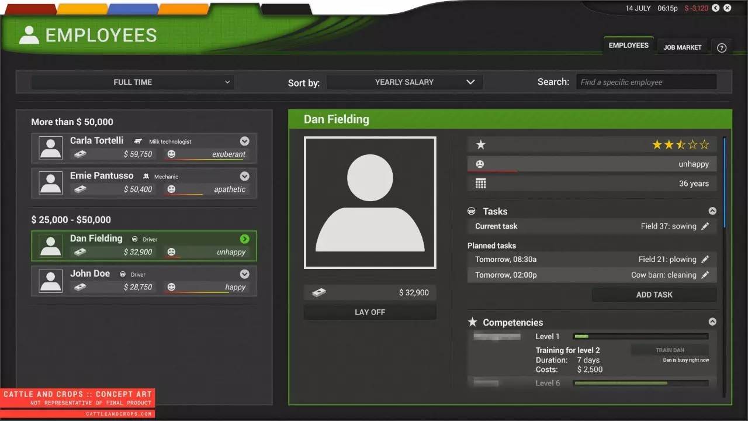Click the blue category tab at top
The image size is (748, 421).
[x=133, y=9]
